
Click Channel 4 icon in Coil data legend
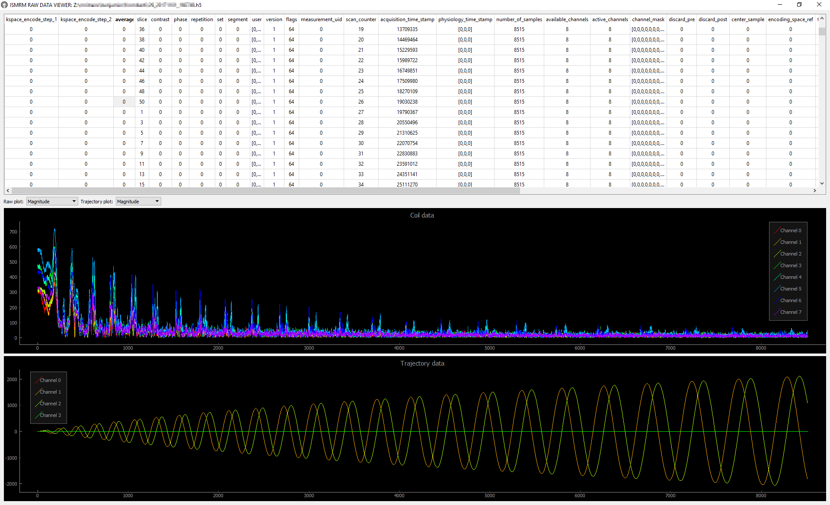(777, 277)
